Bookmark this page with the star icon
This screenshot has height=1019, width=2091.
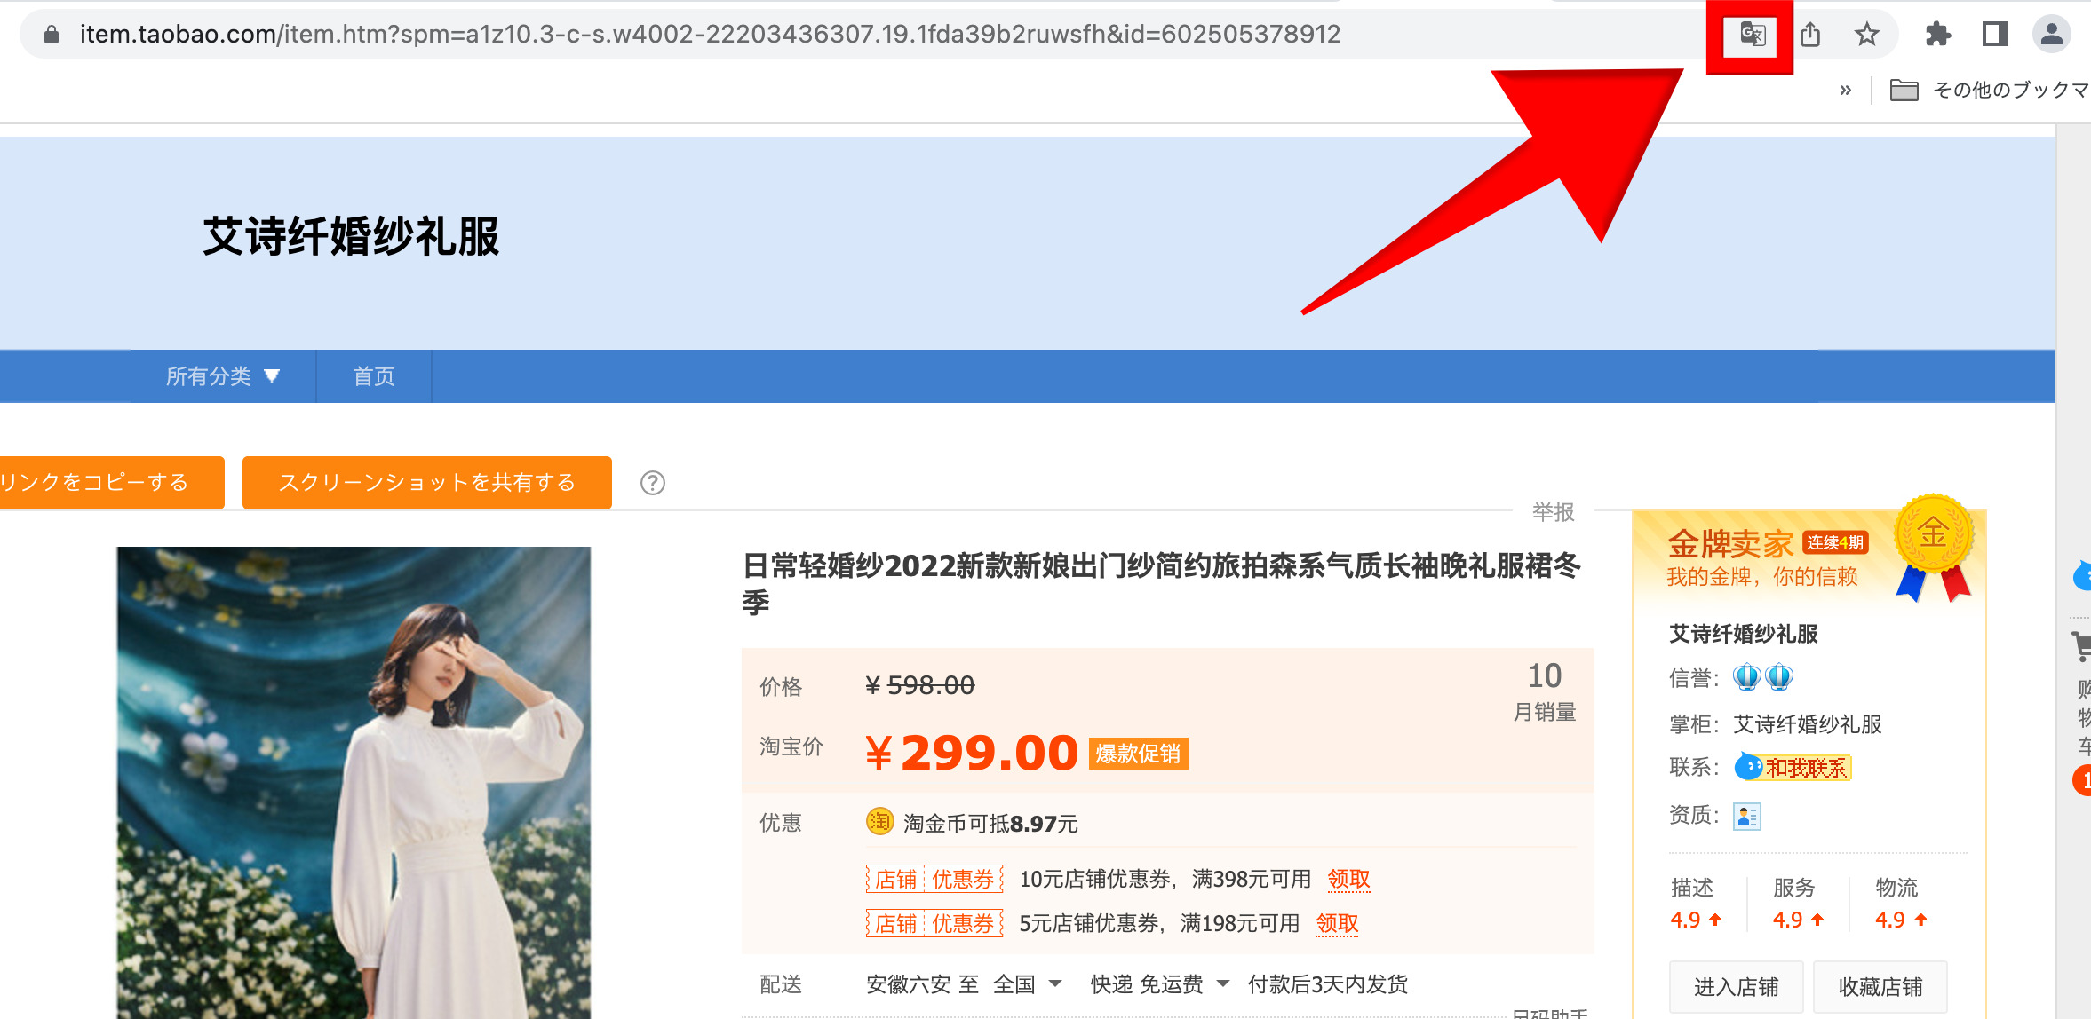[x=1866, y=35]
